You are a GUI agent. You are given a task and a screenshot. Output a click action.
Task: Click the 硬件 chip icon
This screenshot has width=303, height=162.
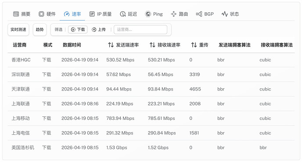pyautogui.click(x=41, y=14)
